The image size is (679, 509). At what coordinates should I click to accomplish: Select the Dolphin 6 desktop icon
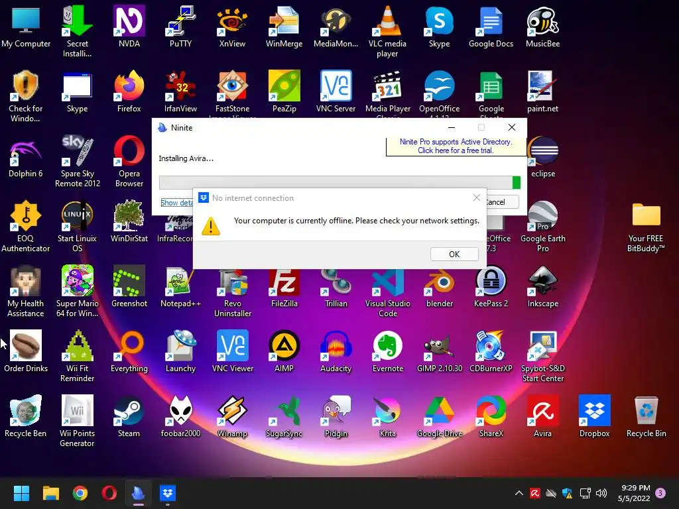26,156
